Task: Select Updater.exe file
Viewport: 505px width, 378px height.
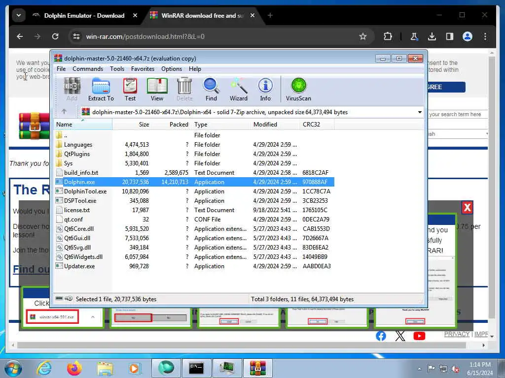Action: (194, 266)
